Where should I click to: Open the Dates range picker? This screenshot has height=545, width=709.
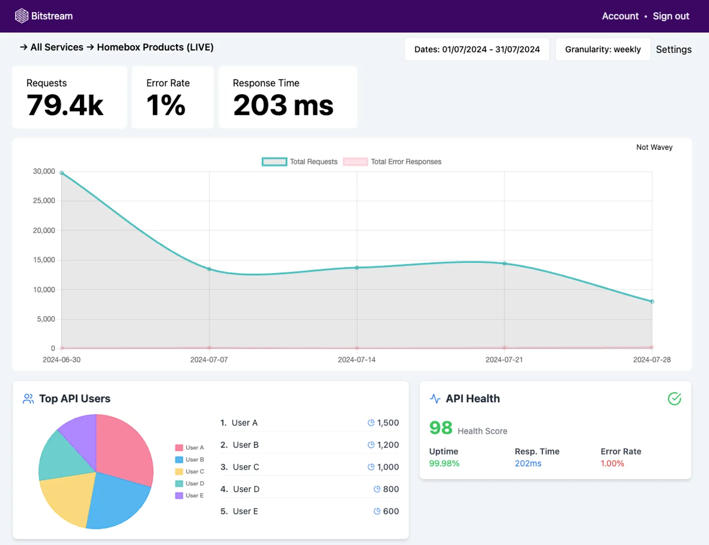point(477,49)
